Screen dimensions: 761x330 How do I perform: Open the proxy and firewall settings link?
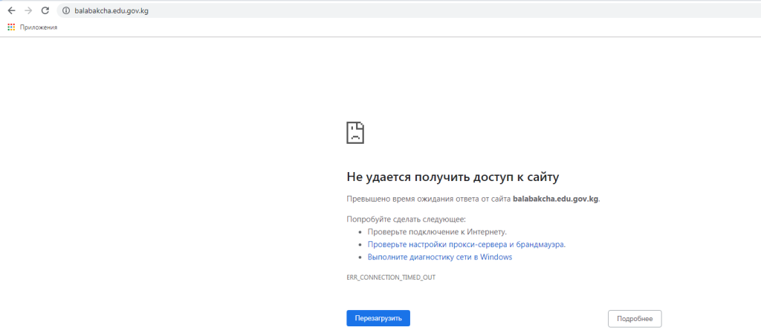466,244
